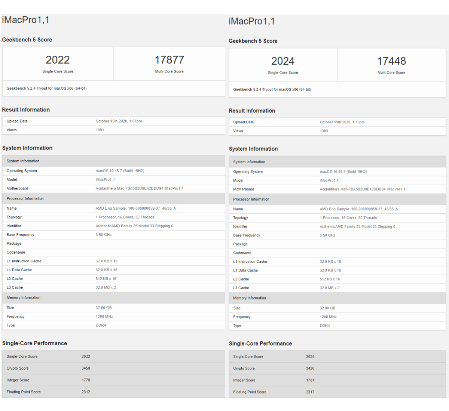
Task: Click the Floating Point Score value 2317
Action: point(310,392)
